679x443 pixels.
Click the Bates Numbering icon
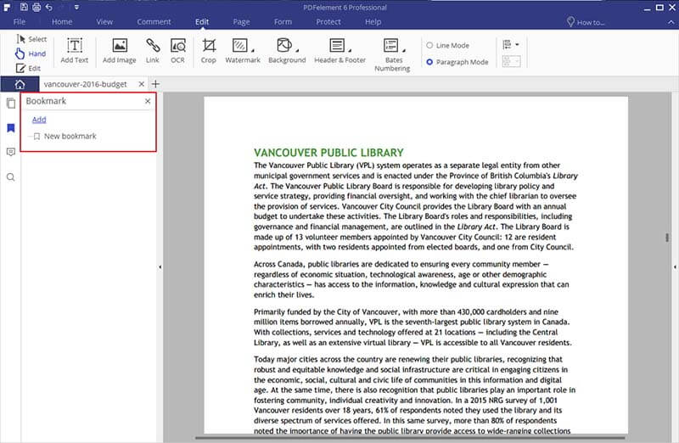390,45
